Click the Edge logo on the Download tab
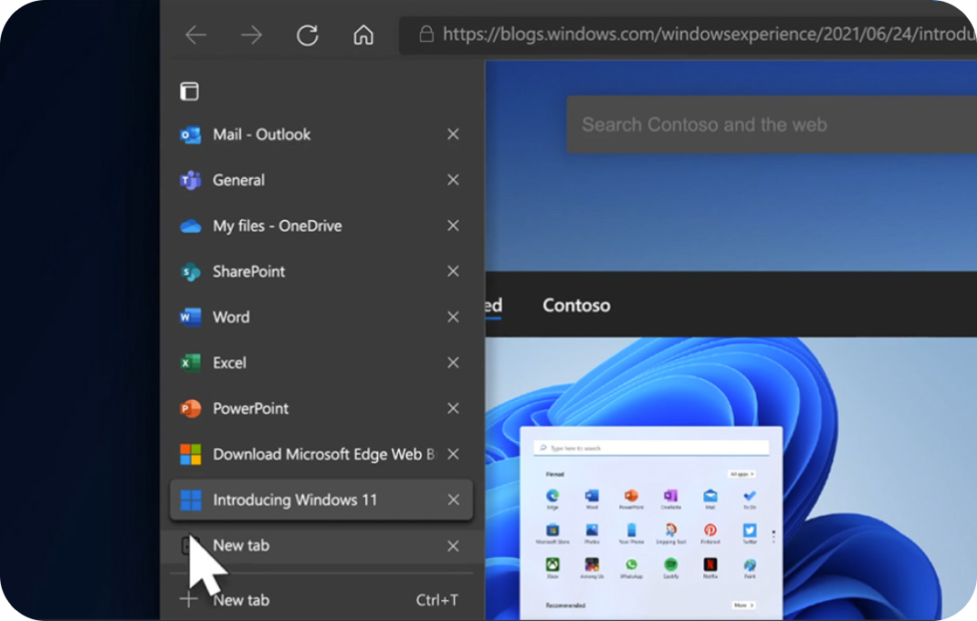Image resolution: width=977 pixels, height=621 pixels. [x=190, y=454]
